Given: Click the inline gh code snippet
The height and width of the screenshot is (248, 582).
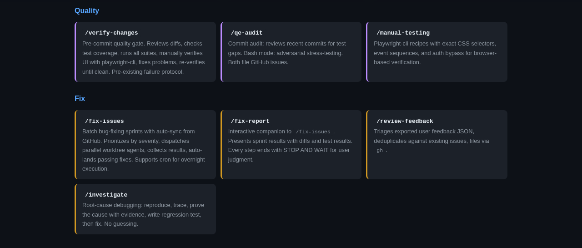Looking at the screenshot, I should [x=380, y=151].
